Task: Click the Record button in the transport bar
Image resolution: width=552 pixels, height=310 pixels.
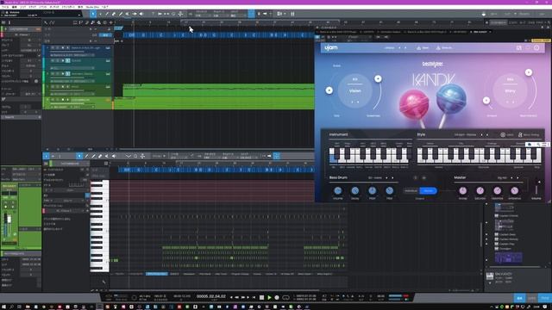Action: [x=277, y=297]
